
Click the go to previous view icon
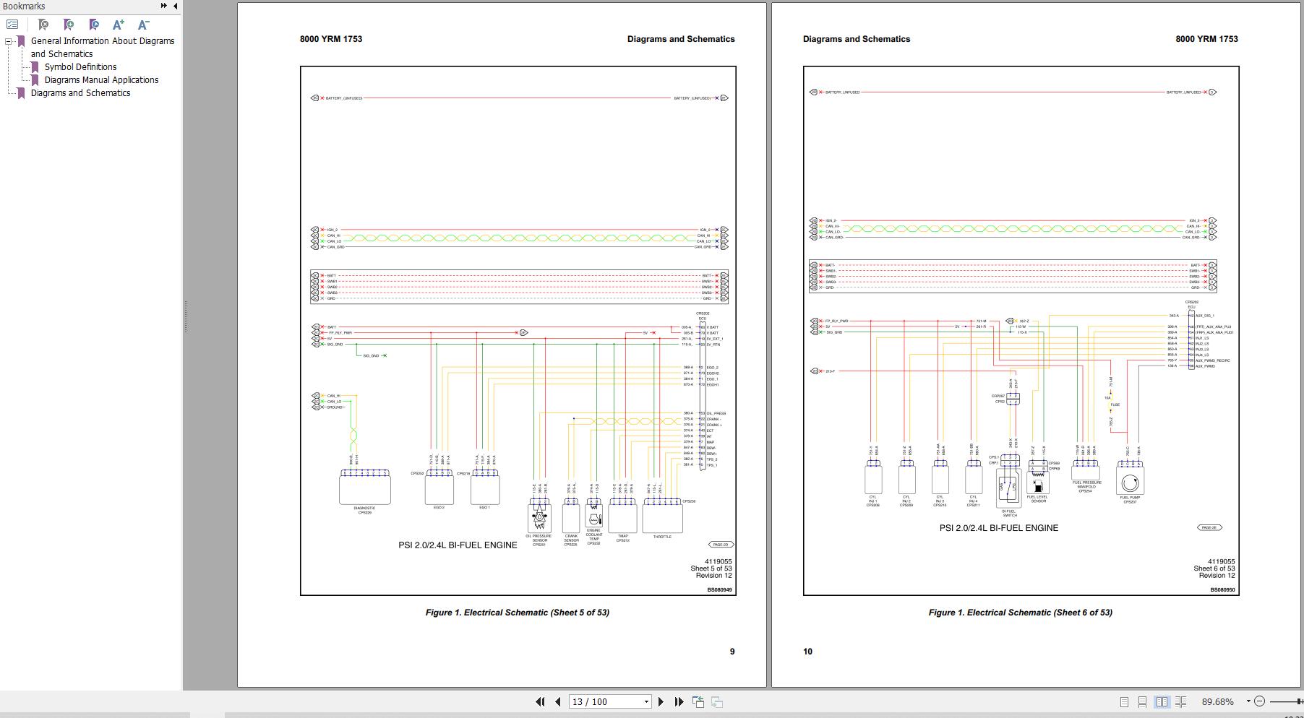coord(698,701)
